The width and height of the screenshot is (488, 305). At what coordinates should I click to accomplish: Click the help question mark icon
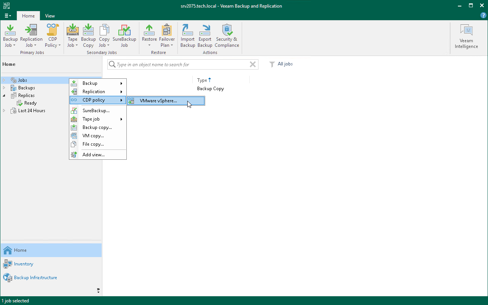(x=483, y=16)
